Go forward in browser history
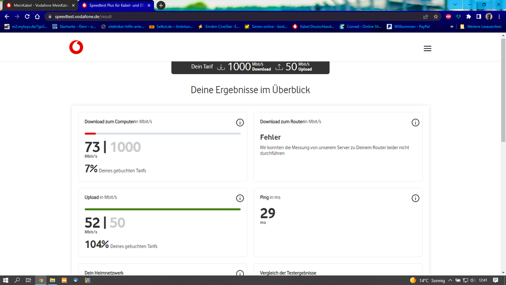 pos(17,16)
